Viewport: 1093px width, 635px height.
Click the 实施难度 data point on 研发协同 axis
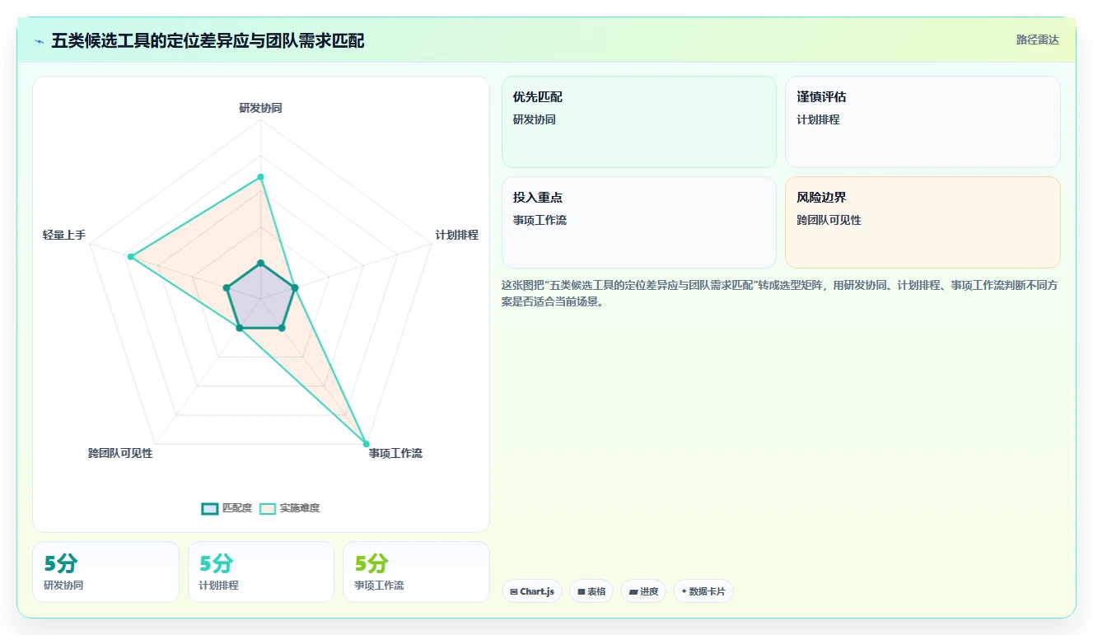(x=260, y=177)
